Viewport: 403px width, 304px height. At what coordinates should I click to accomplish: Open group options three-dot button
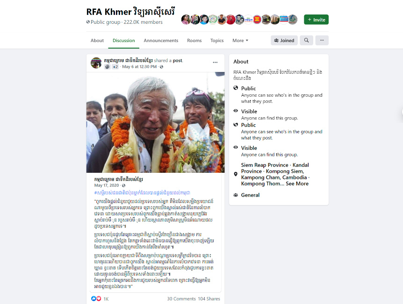(x=322, y=40)
